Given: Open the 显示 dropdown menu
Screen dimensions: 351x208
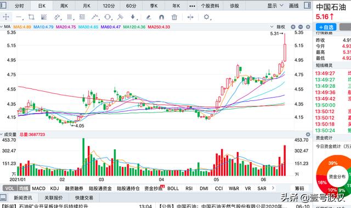Looking at the screenshot, I should pyautogui.click(x=275, y=6).
